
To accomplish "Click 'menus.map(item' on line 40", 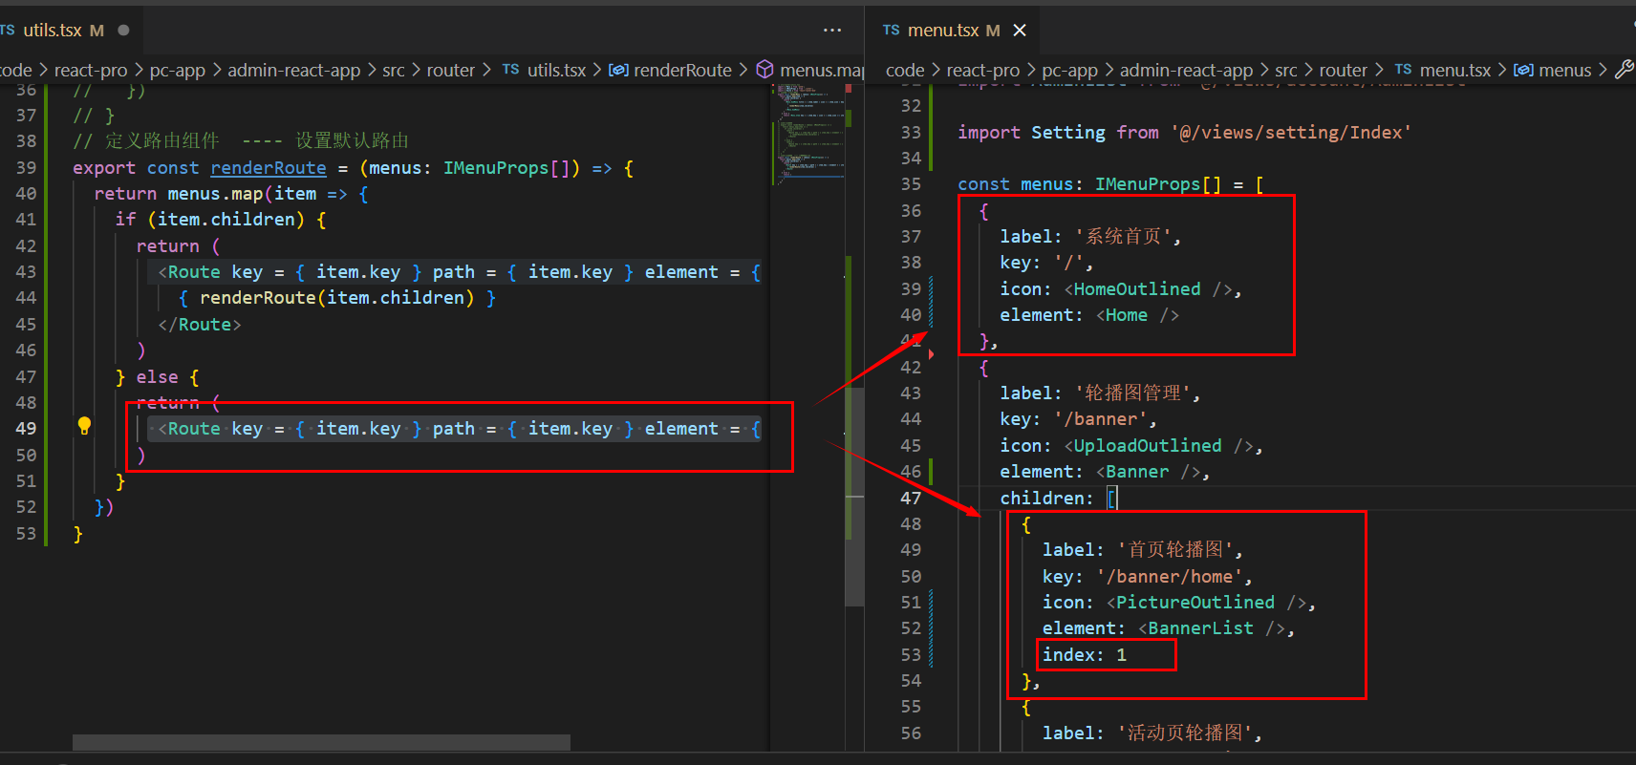I will click(242, 194).
